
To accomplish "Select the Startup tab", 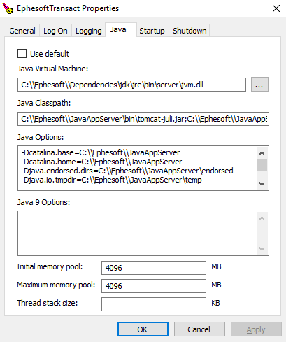I will click(152, 31).
